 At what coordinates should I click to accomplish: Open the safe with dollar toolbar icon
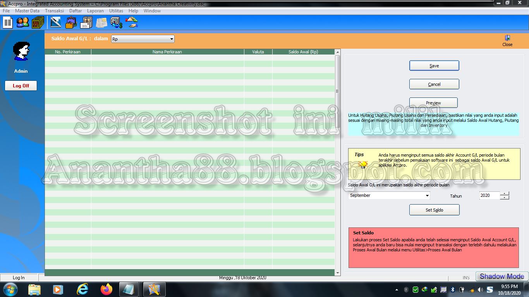pyautogui.click(x=117, y=23)
